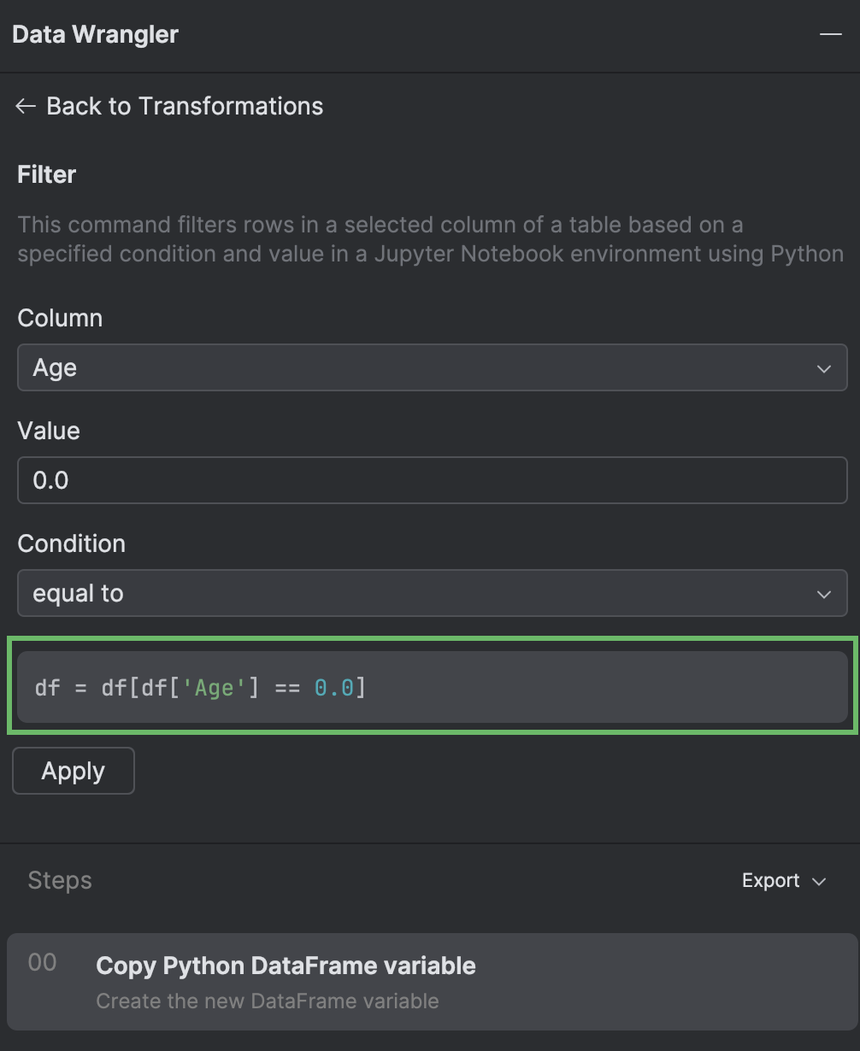Click the step number 00
Viewport: 860px width, 1051px height.
41,961
